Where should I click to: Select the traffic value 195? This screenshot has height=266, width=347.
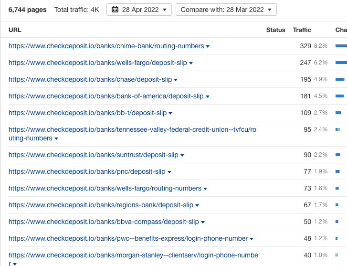(x=305, y=79)
